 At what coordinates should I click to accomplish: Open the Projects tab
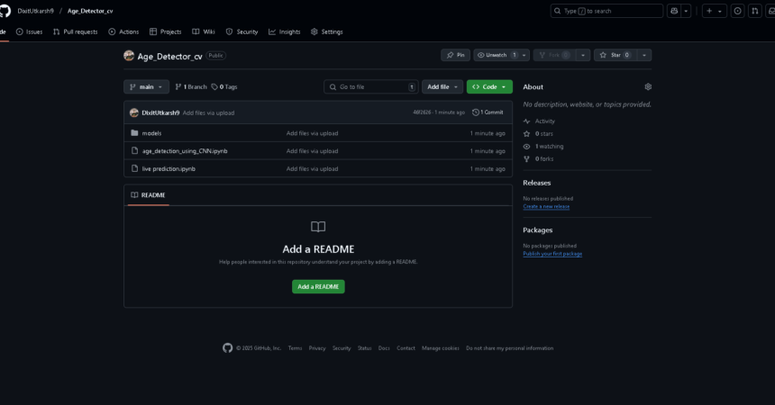point(166,31)
